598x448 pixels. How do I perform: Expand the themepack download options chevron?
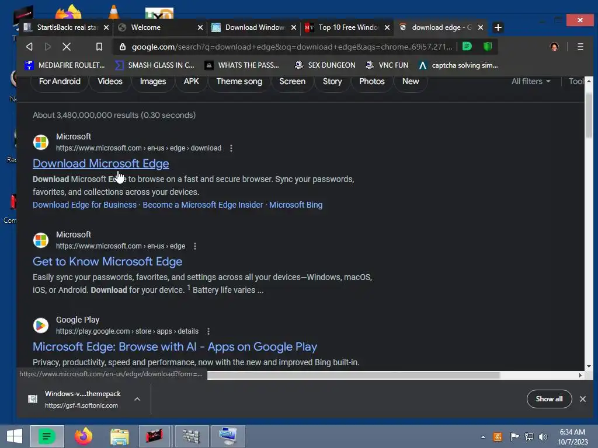pos(137,399)
